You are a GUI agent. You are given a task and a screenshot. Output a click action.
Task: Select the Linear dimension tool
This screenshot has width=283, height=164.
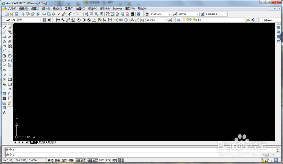pyautogui.click(x=58, y=20)
